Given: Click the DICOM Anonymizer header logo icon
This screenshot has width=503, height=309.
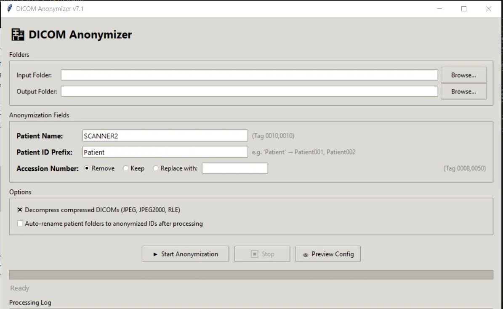Looking at the screenshot, I should 18,35.
